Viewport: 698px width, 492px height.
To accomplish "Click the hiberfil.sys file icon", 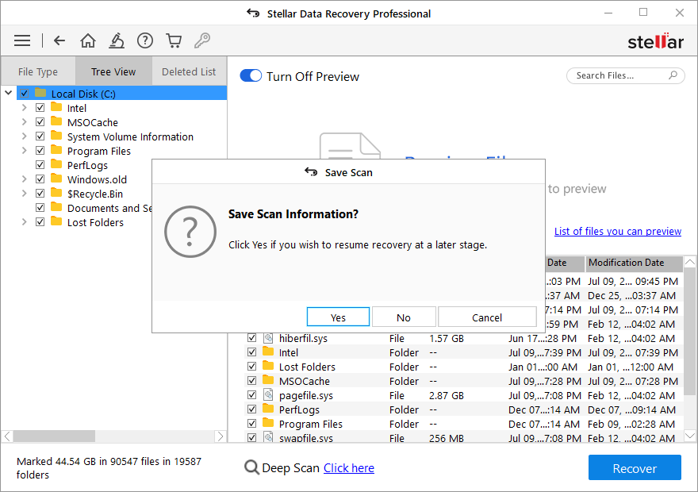I will click(268, 337).
